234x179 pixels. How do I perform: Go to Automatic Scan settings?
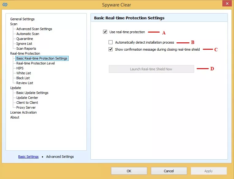[x=28, y=34]
